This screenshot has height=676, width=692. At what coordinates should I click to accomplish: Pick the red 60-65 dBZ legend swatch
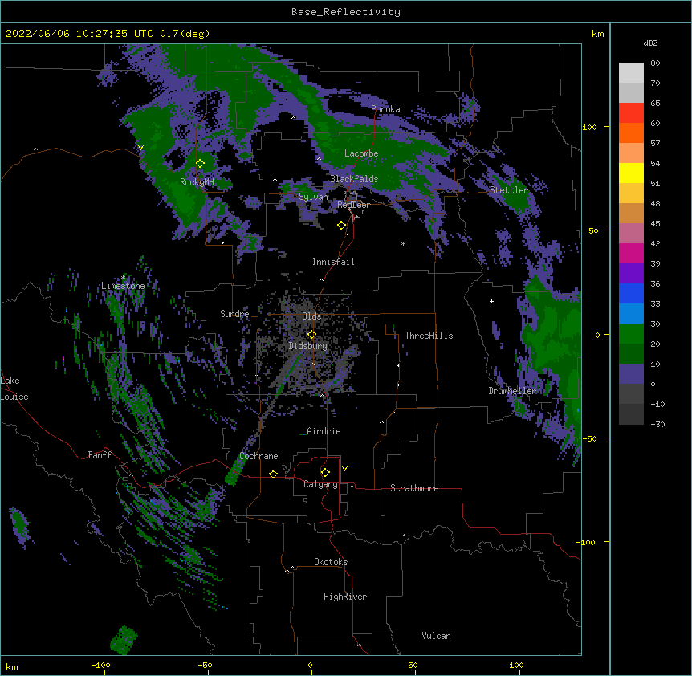[x=631, y=112]
